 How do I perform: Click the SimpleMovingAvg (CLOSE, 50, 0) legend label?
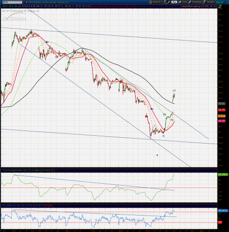pyautogui.click(x=109, y=6)
